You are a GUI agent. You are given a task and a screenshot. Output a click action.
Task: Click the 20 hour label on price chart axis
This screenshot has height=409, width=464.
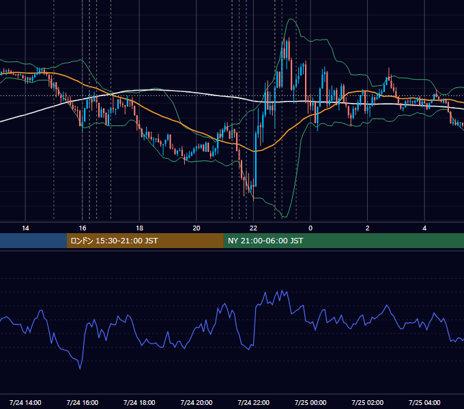click(197, 228)
